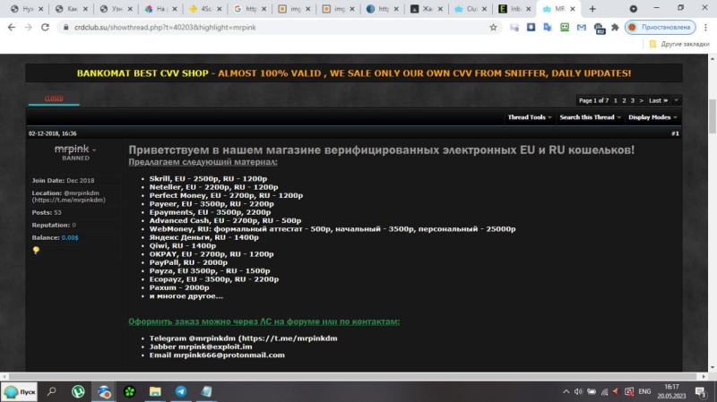Image resolution: width=717 pixels, height=402 pixels.
Task: Click the horizontal scrollbar at page bottom
Action: [354, 376]
